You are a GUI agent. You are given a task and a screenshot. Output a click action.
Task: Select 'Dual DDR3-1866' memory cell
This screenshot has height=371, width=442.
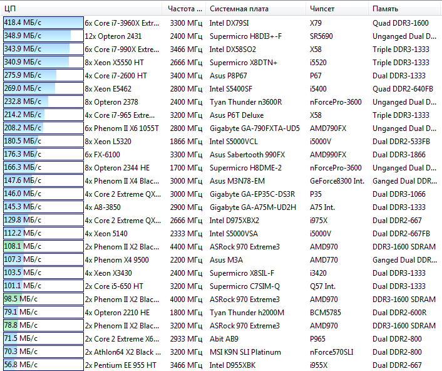click(399, 155)
